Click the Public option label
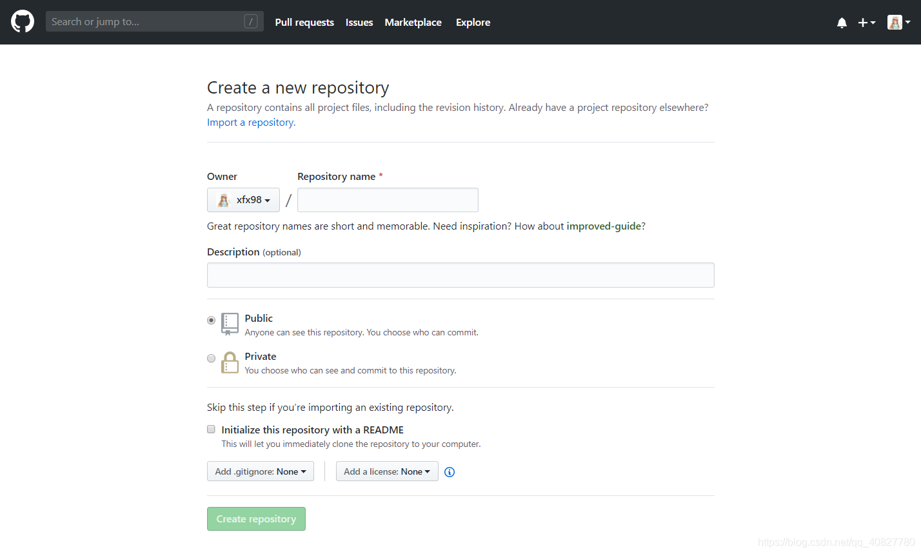921x554 pixels. pos(259,319)
